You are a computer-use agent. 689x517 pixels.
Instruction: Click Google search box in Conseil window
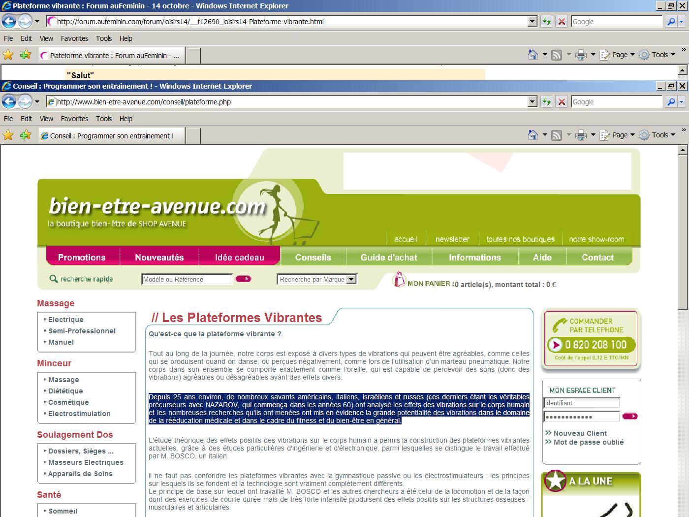617,102
